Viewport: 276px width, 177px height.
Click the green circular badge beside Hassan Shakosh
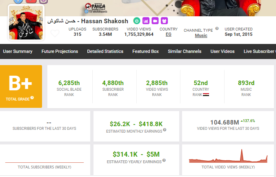tap(136, 21)
